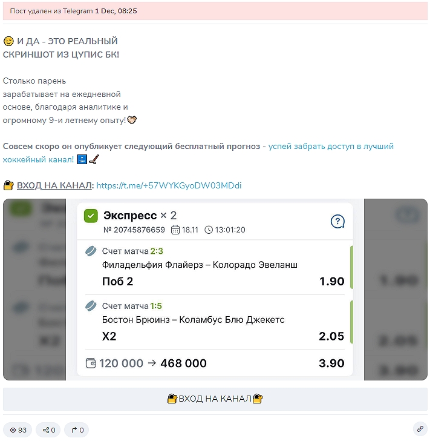
Task: Click the calendar icon near 18.11
Action: [175, 230]
